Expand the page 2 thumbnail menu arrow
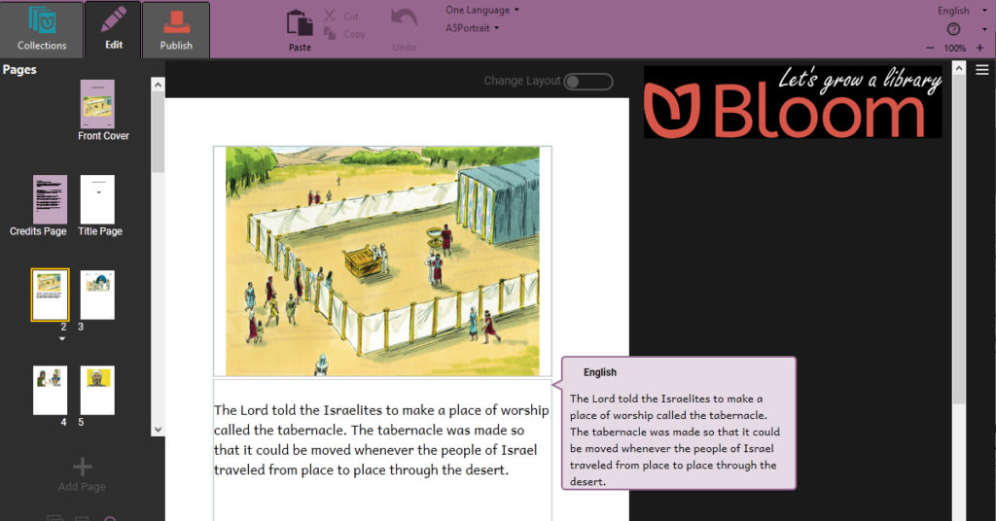The height and width of the screenshot is (521, 996). point(63,339)
